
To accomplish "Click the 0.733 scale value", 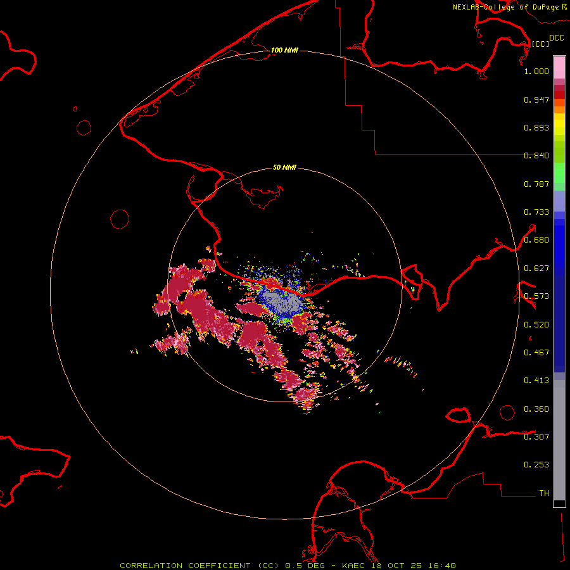I will click(x=536, y=212).
